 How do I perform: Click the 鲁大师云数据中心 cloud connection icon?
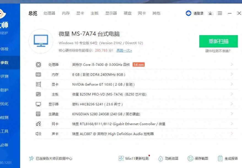point(31,158)
